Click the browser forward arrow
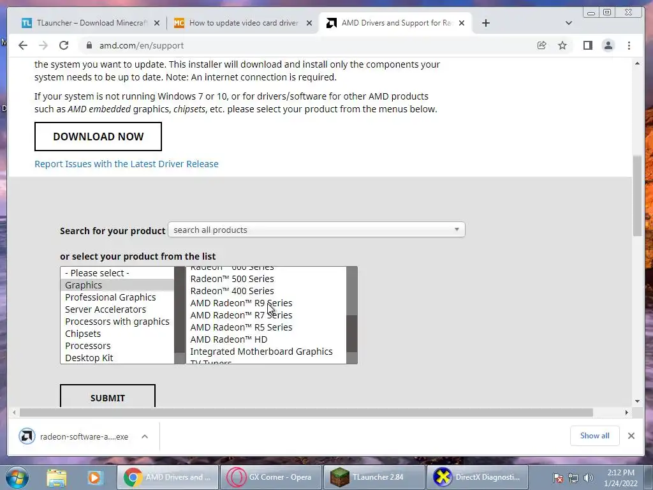 43,45
